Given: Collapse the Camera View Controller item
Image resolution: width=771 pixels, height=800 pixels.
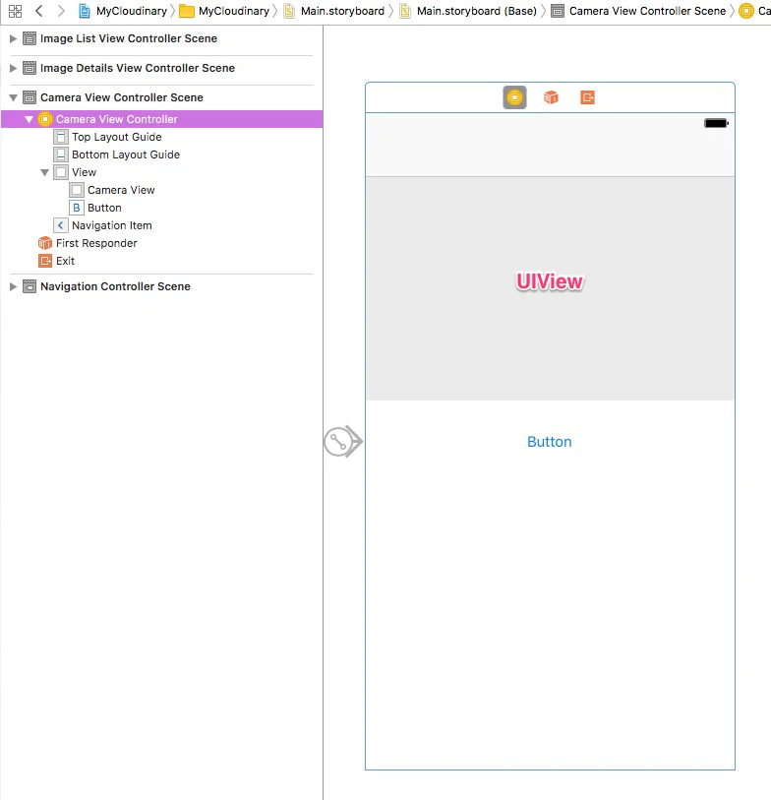Looking at the screenshot, I should pyautogui.click(x=30, y=119).
